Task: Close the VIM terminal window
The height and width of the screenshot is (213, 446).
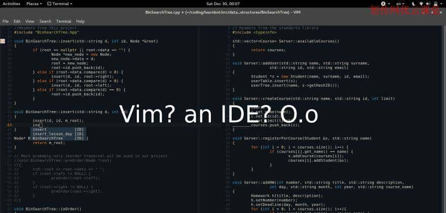Action: click(440, 12)
